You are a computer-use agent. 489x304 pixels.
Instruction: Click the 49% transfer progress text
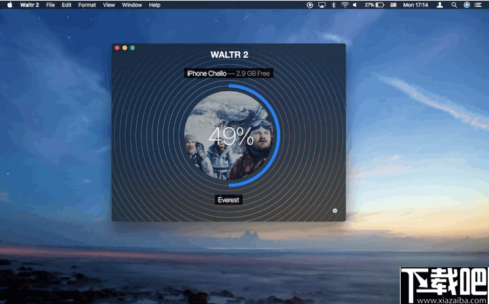pos(231,136)
